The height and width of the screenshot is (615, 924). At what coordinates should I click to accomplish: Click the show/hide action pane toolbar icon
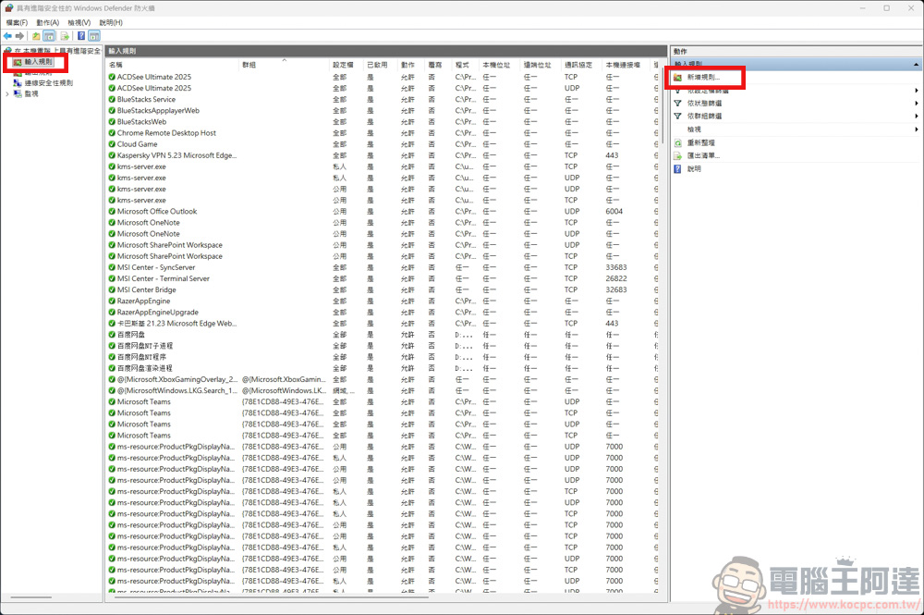pos(94,36)
